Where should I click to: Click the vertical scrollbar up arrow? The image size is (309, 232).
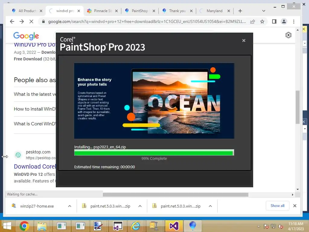pos(298,30)
